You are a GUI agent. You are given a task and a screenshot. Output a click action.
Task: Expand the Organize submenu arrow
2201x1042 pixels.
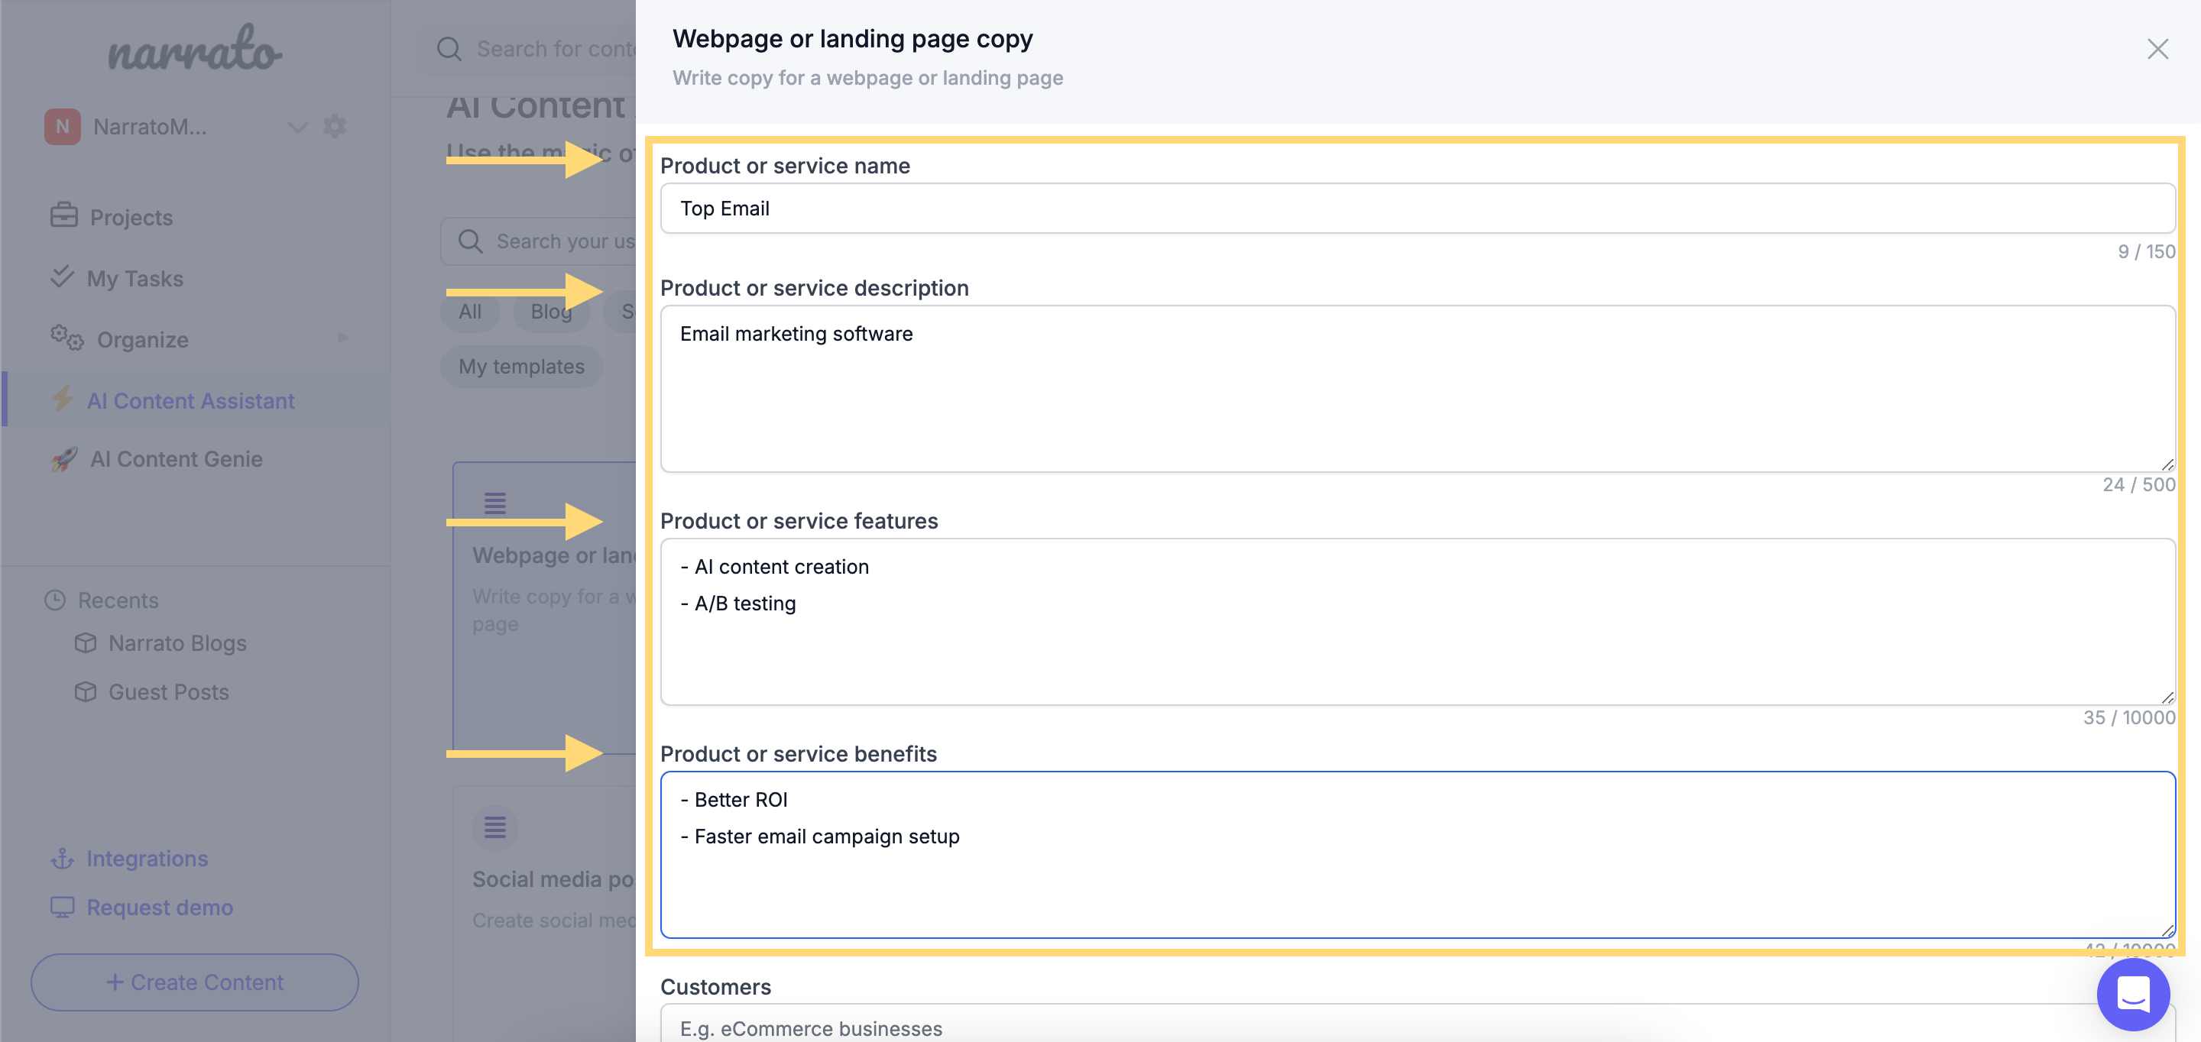[x=342, y=338]
